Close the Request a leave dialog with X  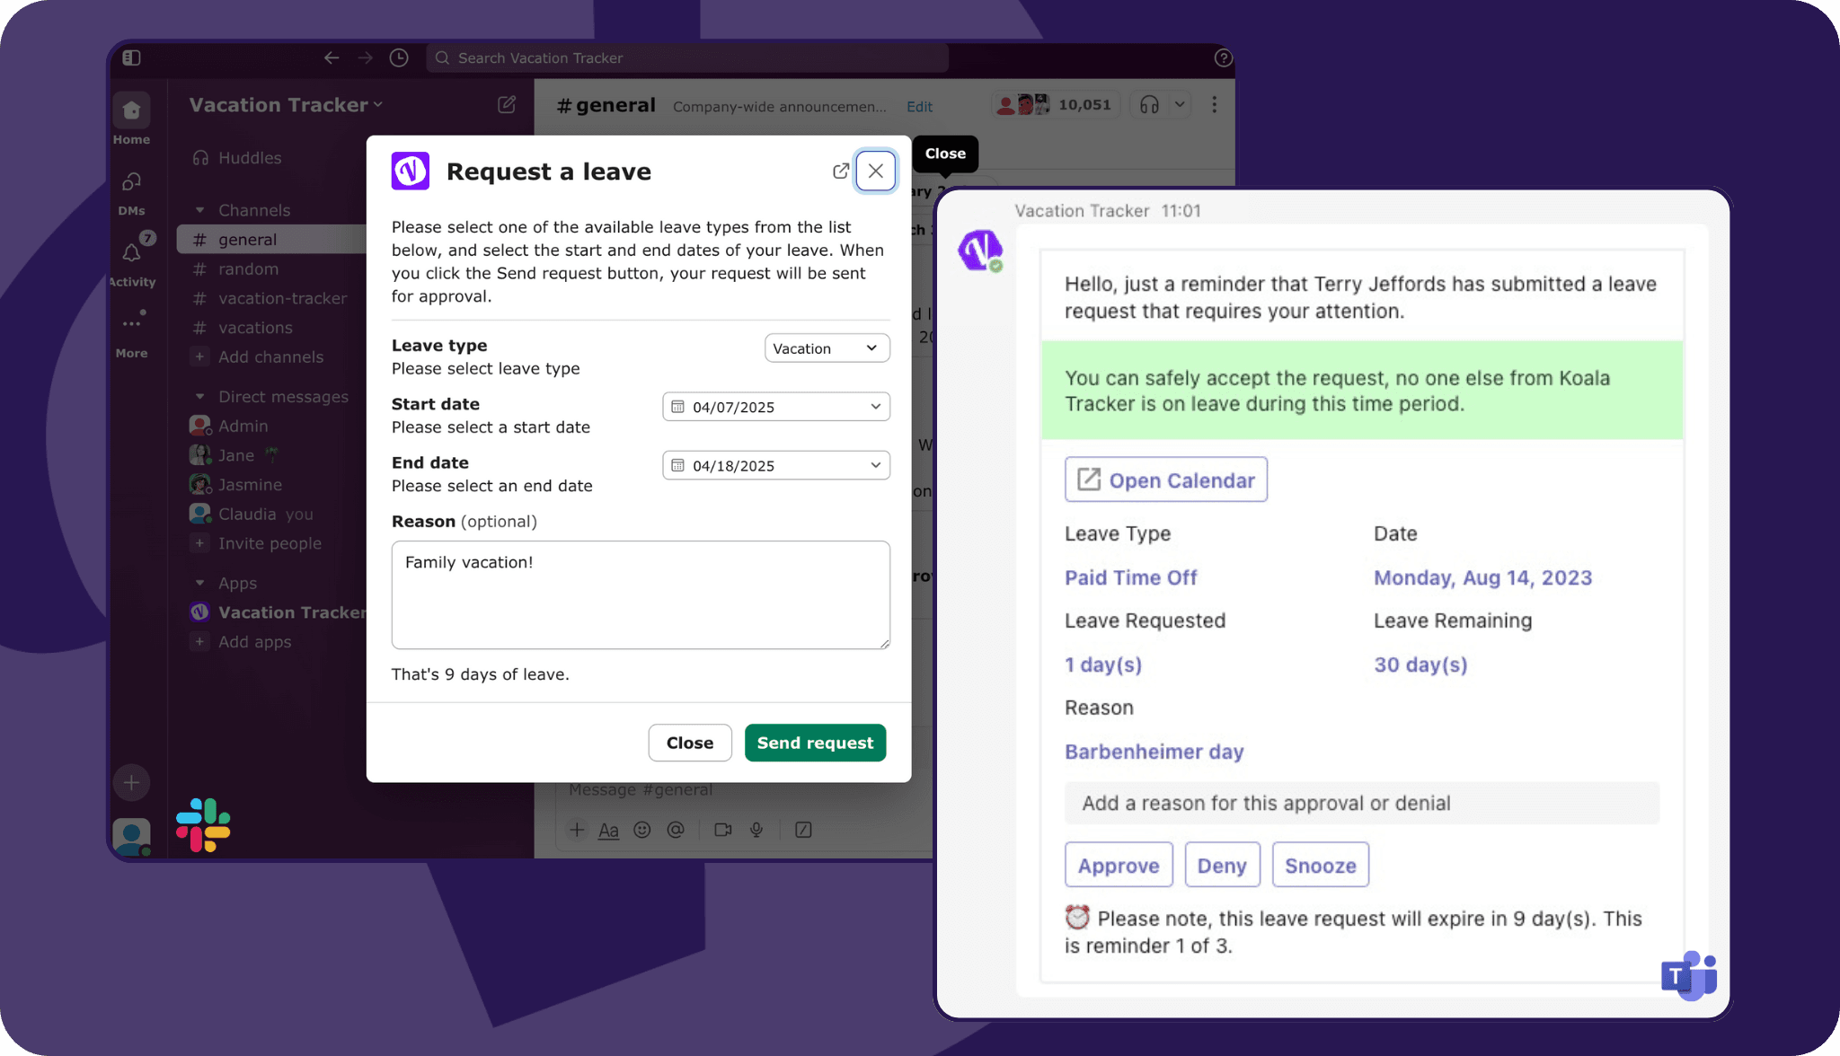point(876,171)
